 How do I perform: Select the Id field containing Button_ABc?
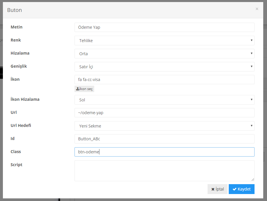pos(164,139)
